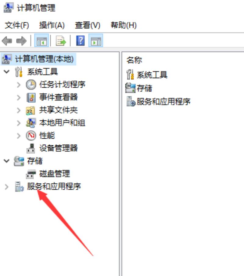Click the 共享文件夹 folder icon

(x=30, y=110)
